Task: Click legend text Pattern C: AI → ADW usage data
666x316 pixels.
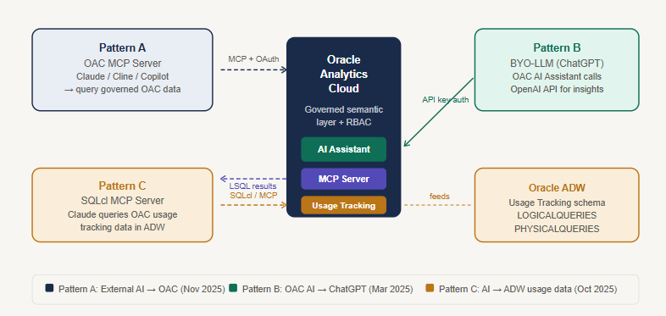Action: (x=528, y=289)
